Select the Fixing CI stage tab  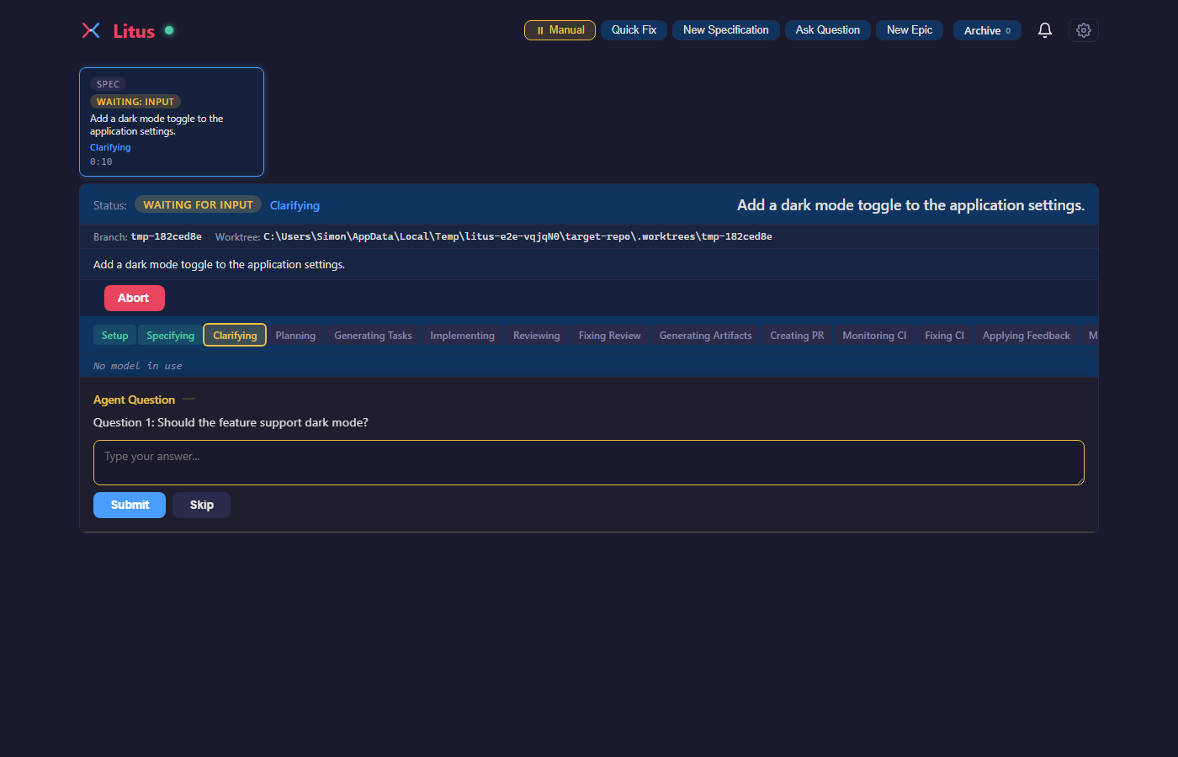(x=944, y=335)
